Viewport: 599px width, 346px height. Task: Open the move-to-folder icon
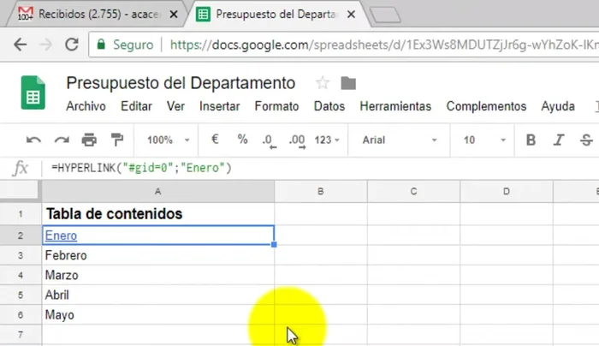click(348, 83)
